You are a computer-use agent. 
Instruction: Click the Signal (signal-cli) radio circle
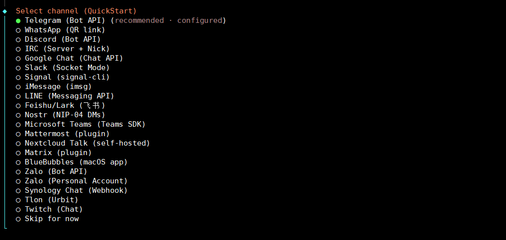[18, 77]
